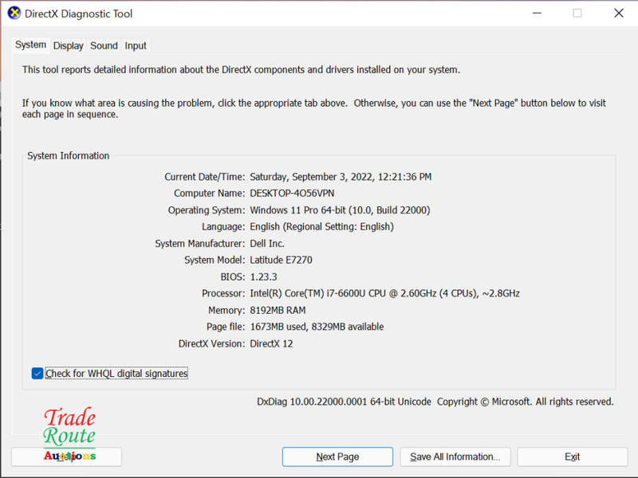Click the DxDiag 10.00.22000.0001 copyright line
The width and height of the screenshot is (638, 478).
[x=435, y=402]
